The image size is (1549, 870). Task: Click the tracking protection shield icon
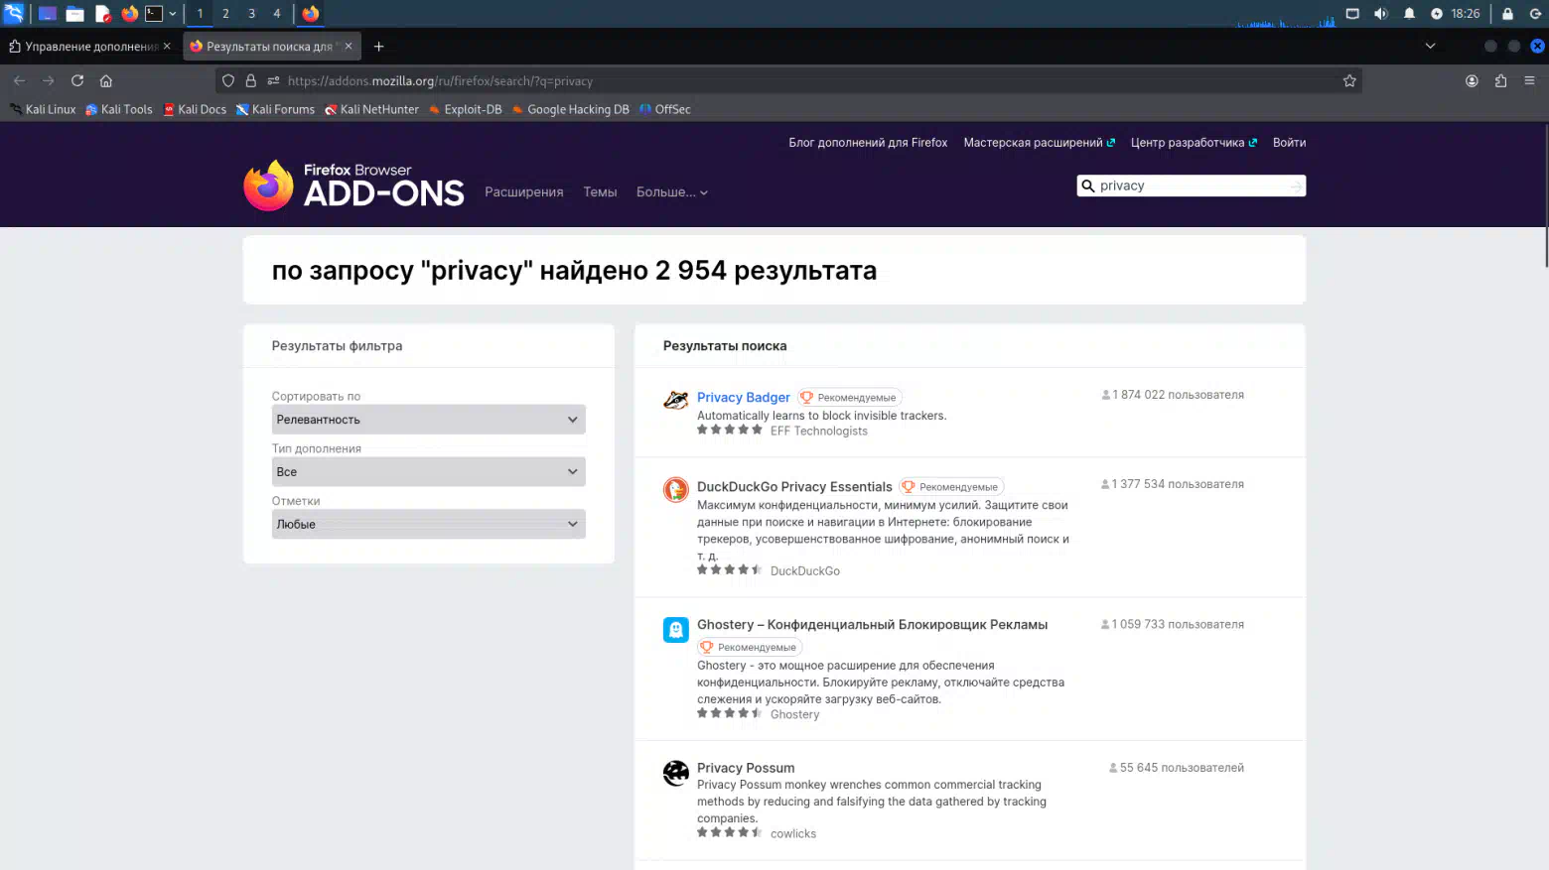(228, 81)
